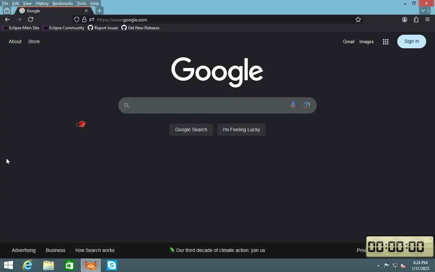Open the View menu
This screenshot has height=272, width=435.
click(27, 3)
